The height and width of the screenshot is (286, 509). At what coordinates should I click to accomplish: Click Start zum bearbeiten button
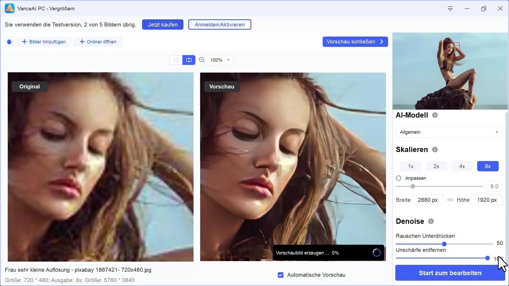(450, 273)
